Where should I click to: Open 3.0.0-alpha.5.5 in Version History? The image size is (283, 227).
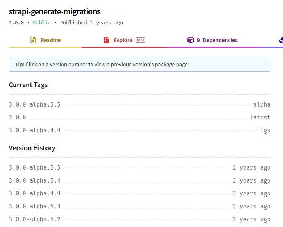tap(35, 167)
